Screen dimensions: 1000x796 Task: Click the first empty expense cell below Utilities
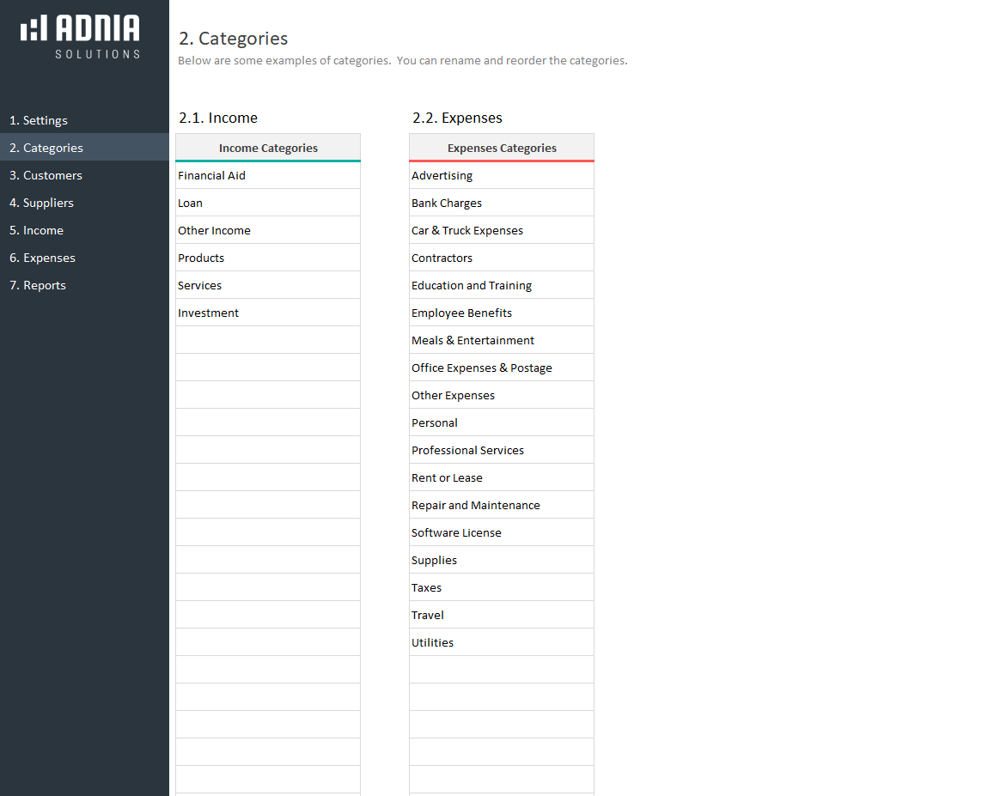pyautogui.click(x=502, y=670)
